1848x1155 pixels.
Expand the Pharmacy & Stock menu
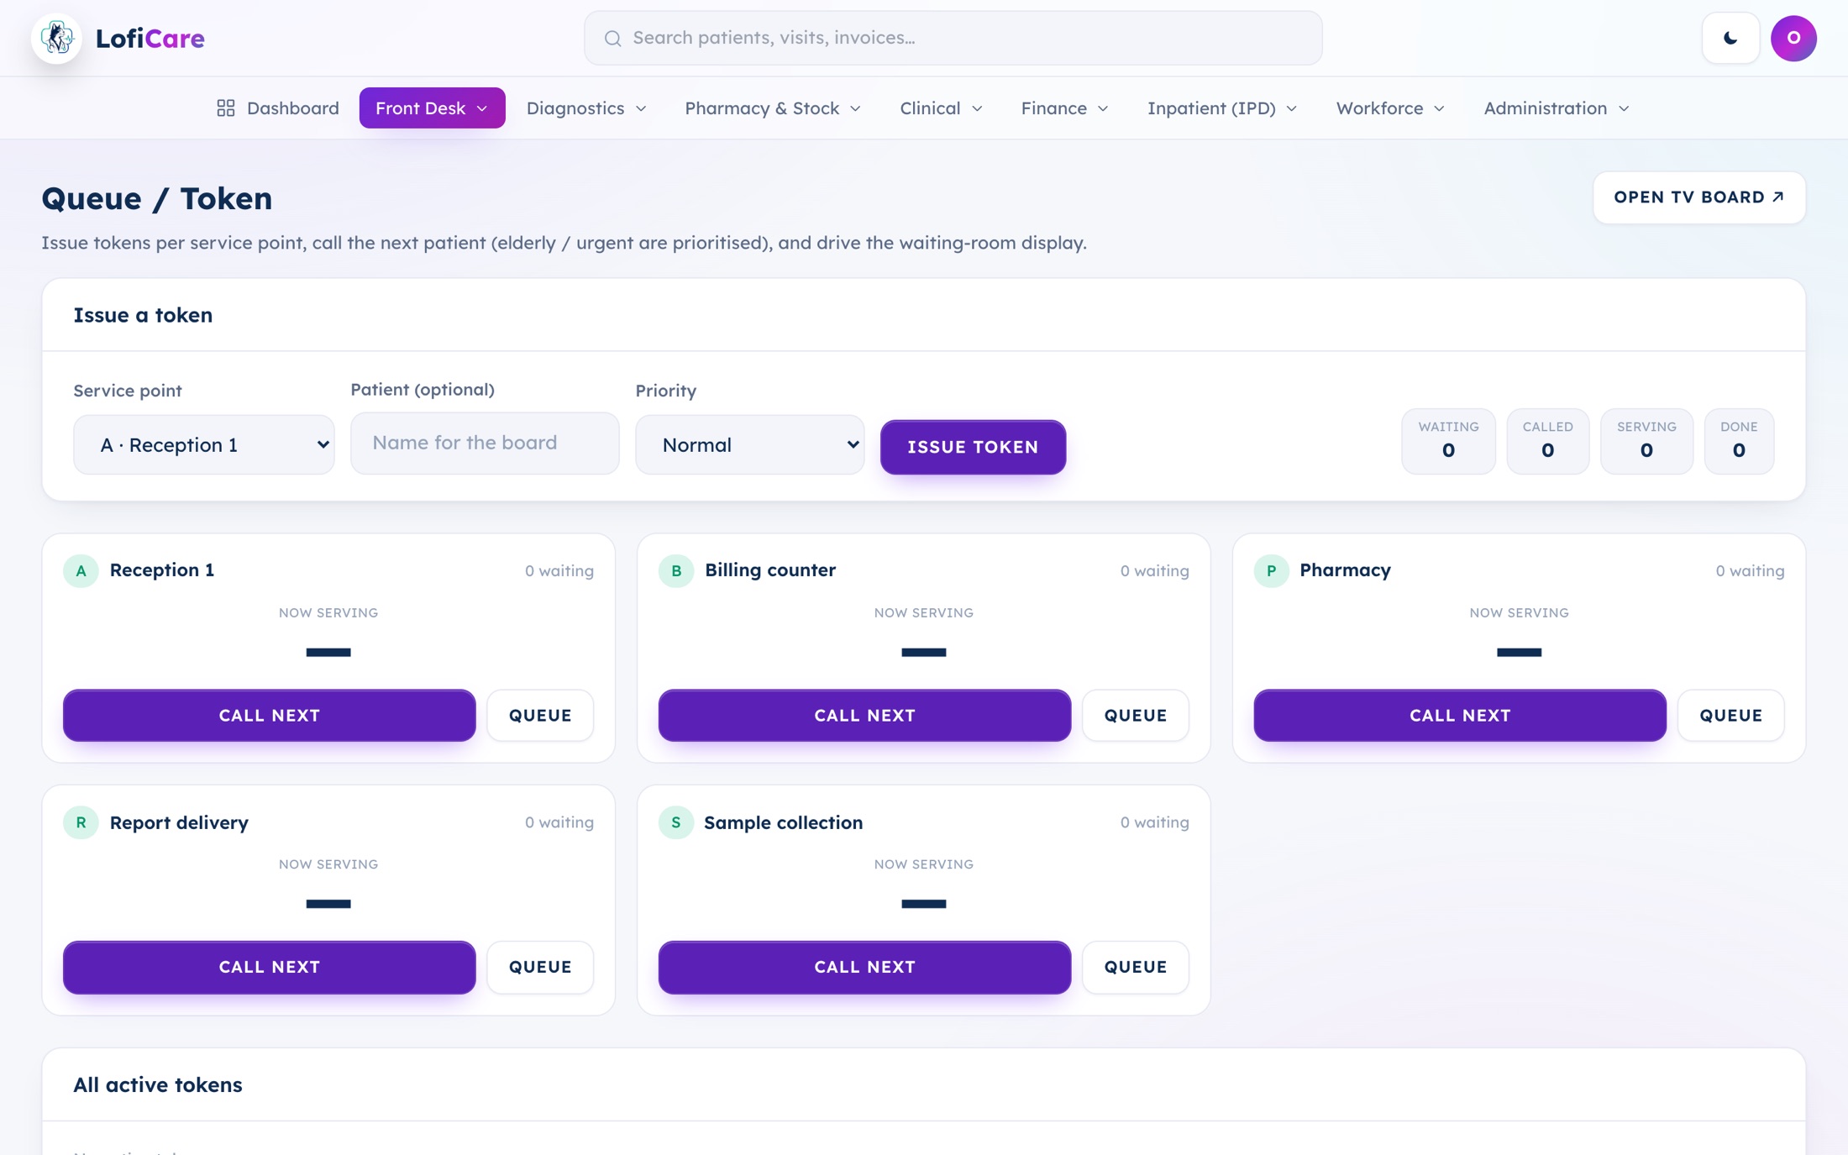(x=773, y=108)
